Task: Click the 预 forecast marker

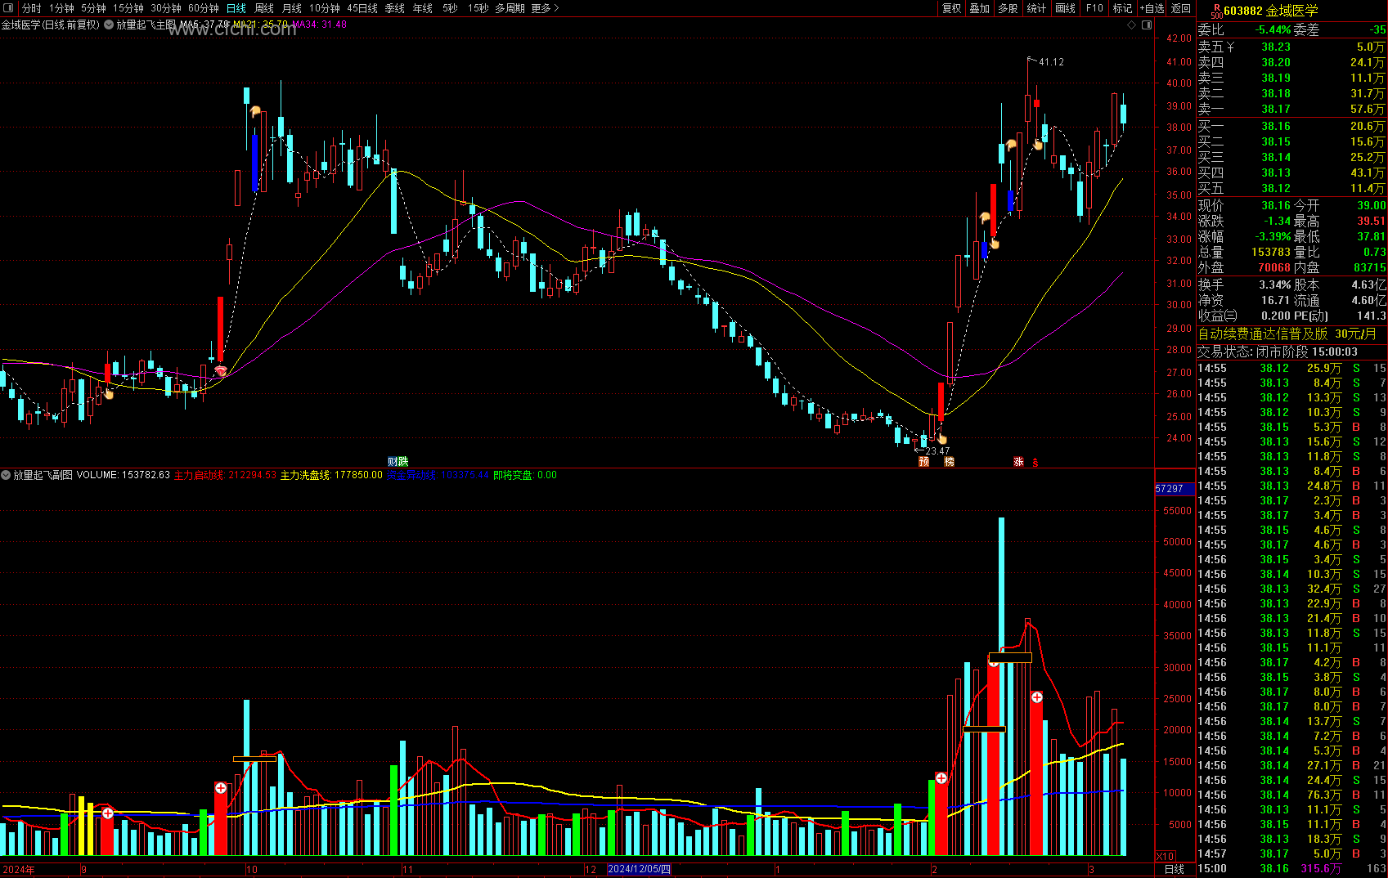Action: pos(924,462)
